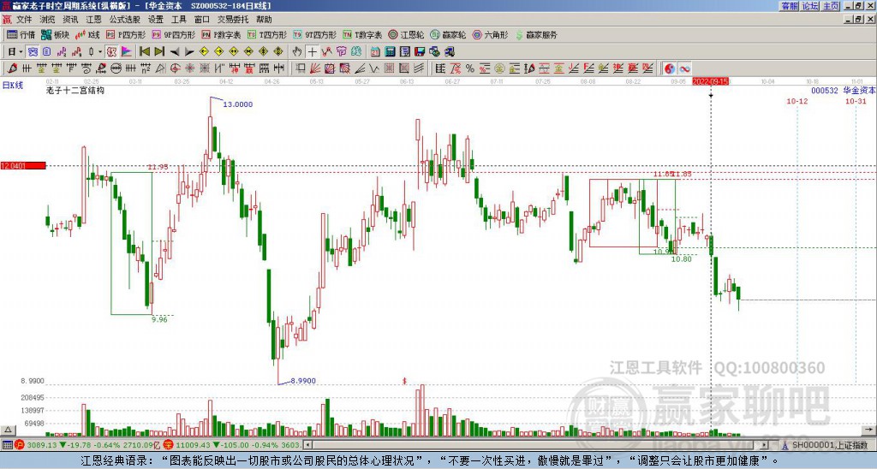Click the volume panel up-triangle button
The width and height of the screenshot is (877, 469).
[8, 430]
